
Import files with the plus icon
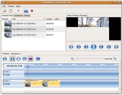[18, 11]
